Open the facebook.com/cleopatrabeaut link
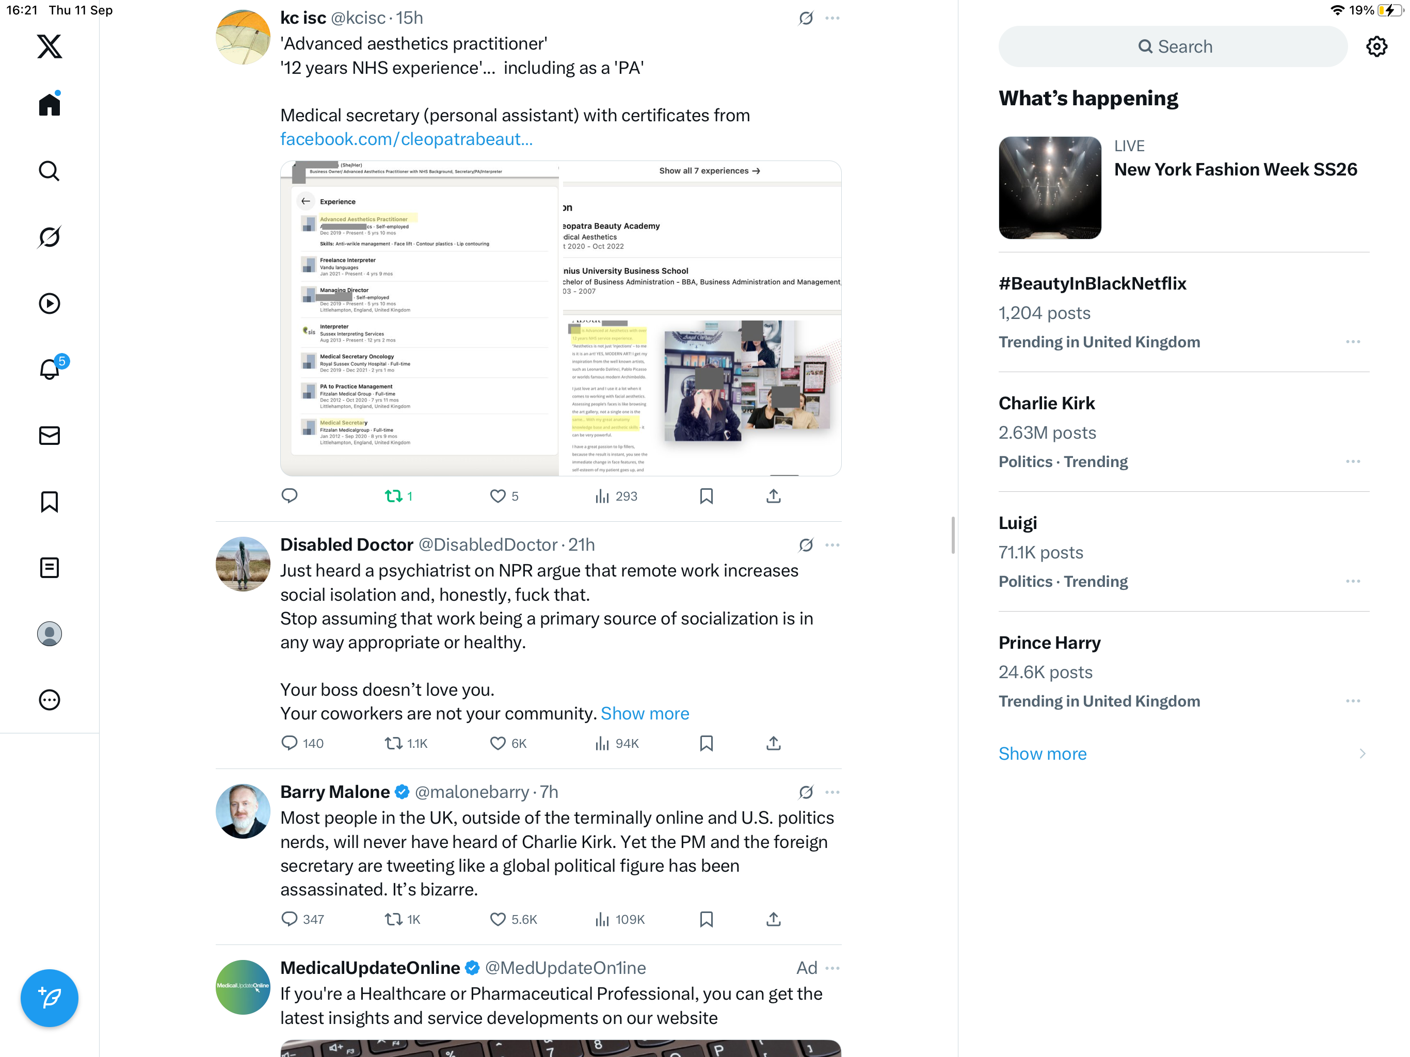The width and height of the screenshot is (1410, 1057). (x=407, y=139)
